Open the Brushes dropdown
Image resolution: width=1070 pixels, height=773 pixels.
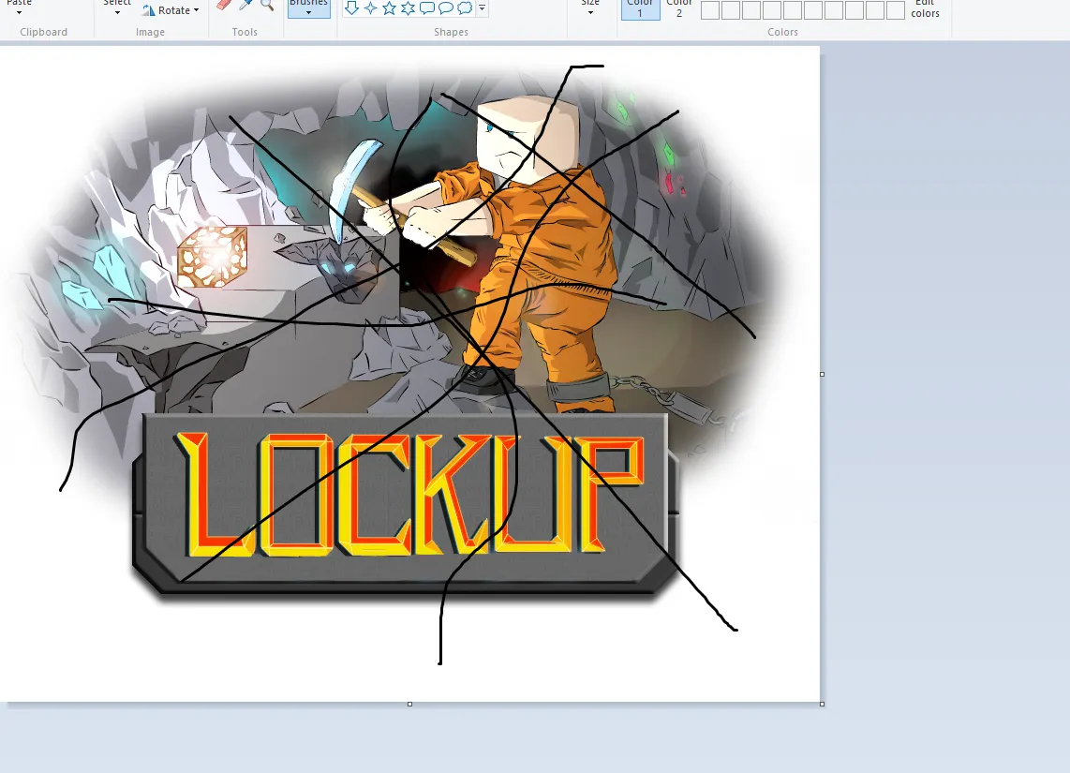[308, 8]
